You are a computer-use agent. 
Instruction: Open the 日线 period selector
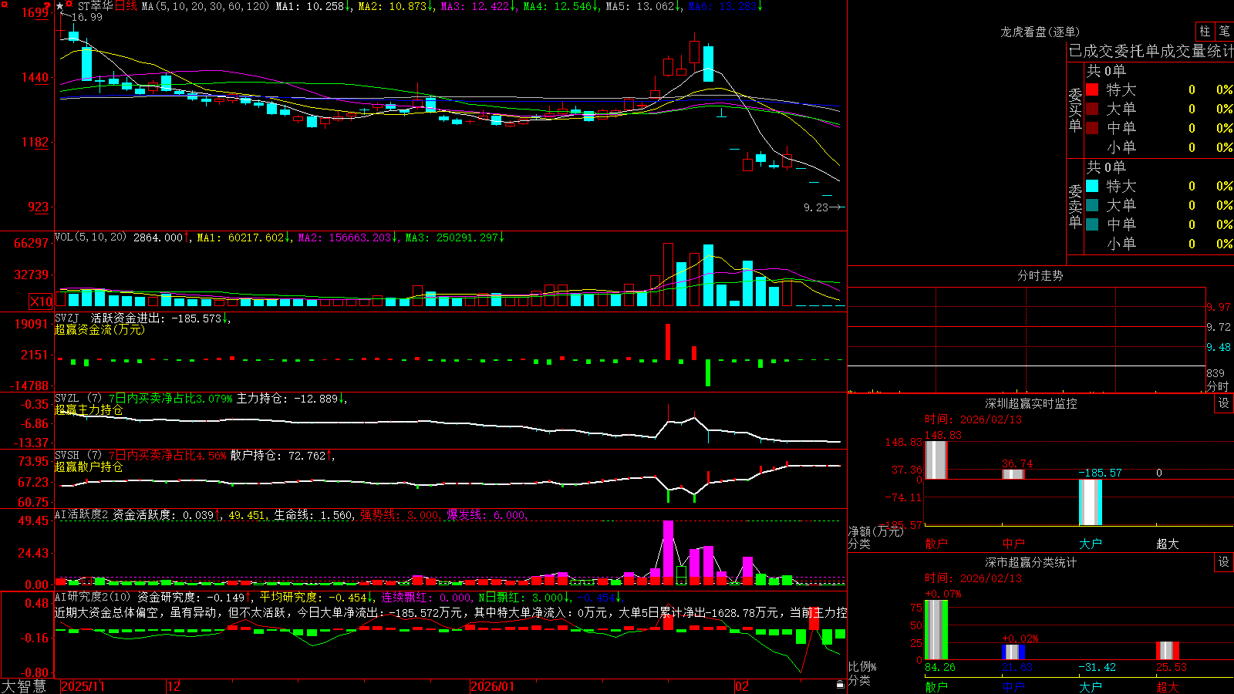(x=126, y=6)
